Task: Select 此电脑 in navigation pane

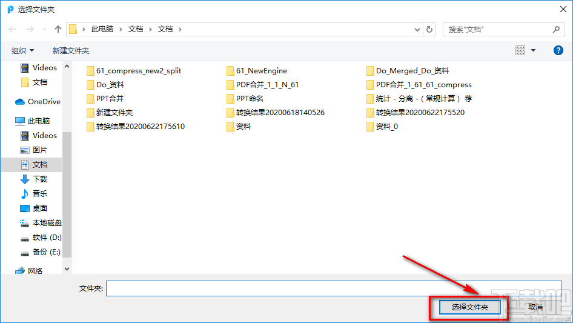Action: 33,121
